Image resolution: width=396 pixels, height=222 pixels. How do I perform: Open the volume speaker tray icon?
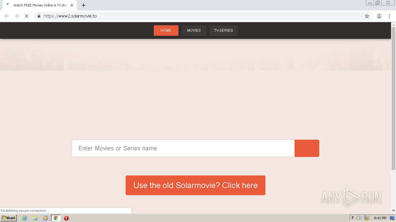[359, 218]
